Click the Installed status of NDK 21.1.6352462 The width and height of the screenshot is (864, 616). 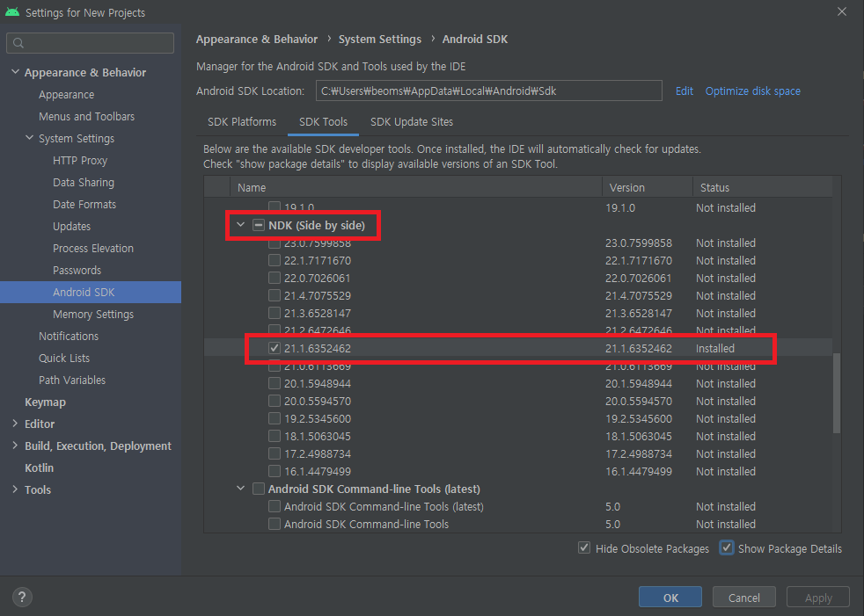[714, 349]
